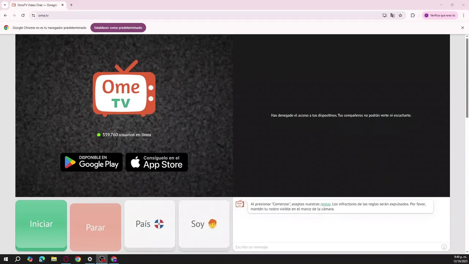
Task: Click the 339.760 usuarios en línea text
Action: point(126,135)
